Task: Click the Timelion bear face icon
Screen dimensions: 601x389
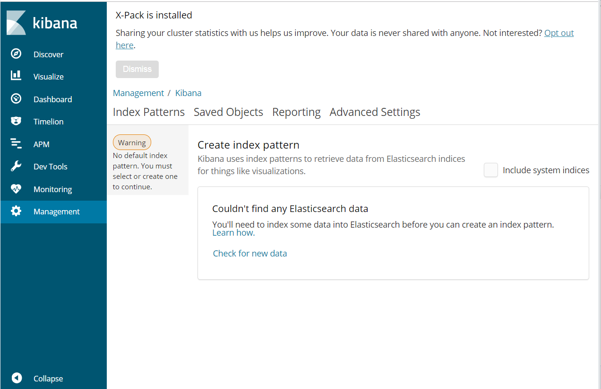Action: (16, 121)
